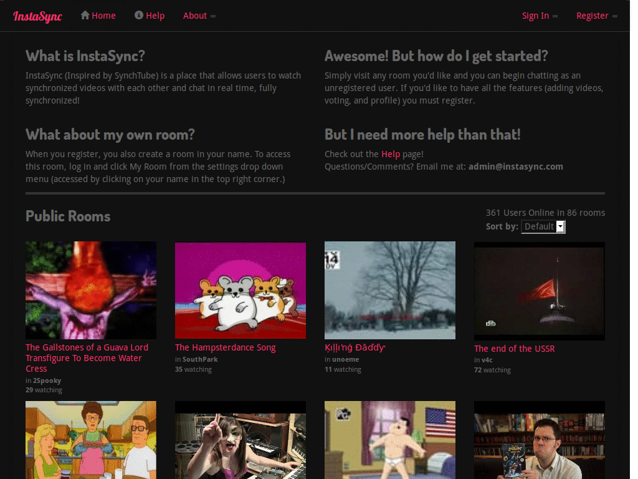
Task: Open Gallstones of a Guava Lord thumbnail
Action: pyautogui.click(x=91, y=290)
